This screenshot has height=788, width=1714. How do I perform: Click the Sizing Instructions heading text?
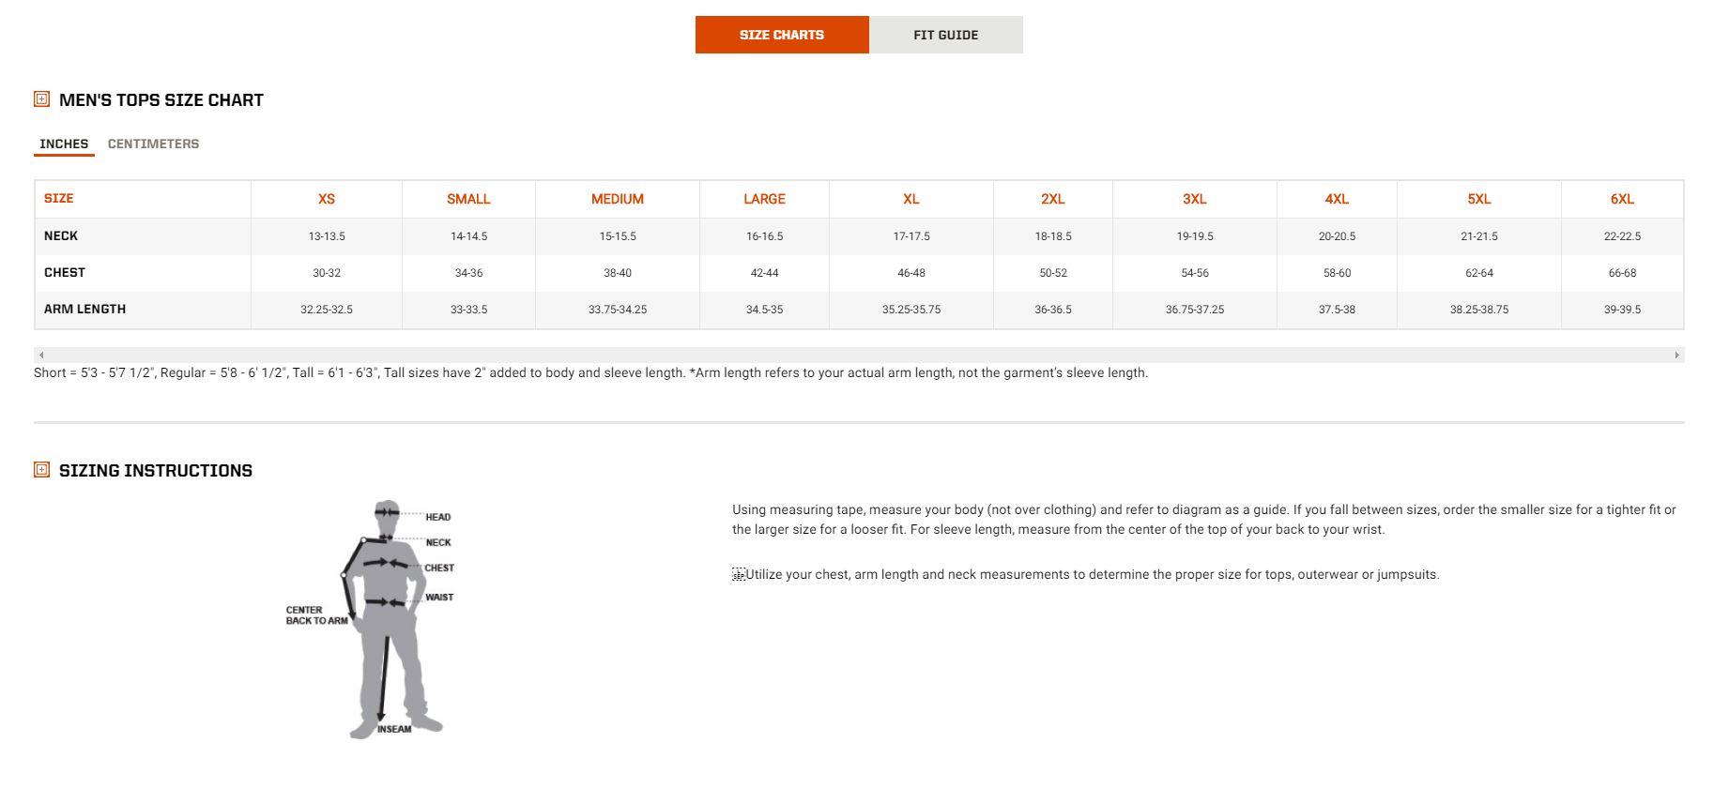(x=156, y=470)
